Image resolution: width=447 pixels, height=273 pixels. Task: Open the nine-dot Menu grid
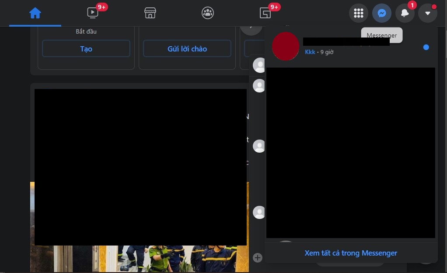coord(359,13)
